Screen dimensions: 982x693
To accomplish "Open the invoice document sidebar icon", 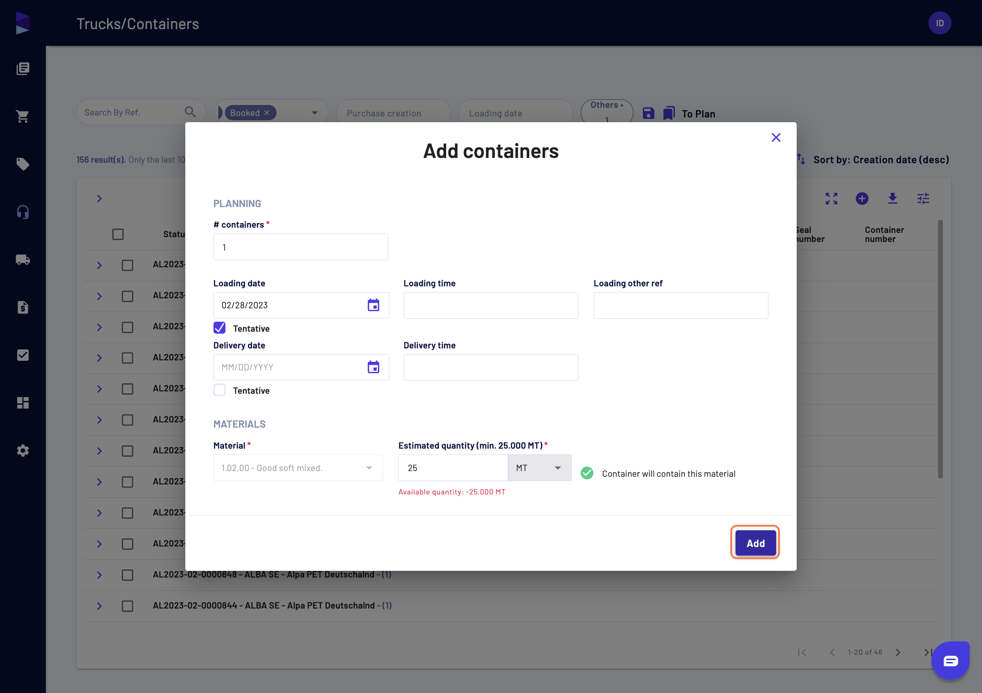I will pyautogui.click(x=23, y=307).
